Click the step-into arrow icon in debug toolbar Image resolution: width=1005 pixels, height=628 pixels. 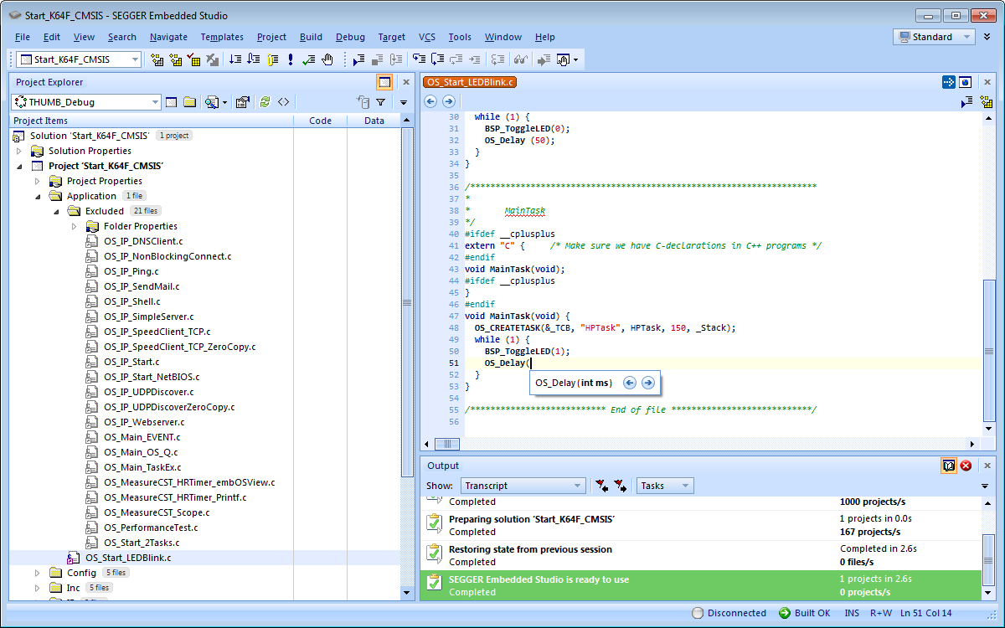point(419,59)
